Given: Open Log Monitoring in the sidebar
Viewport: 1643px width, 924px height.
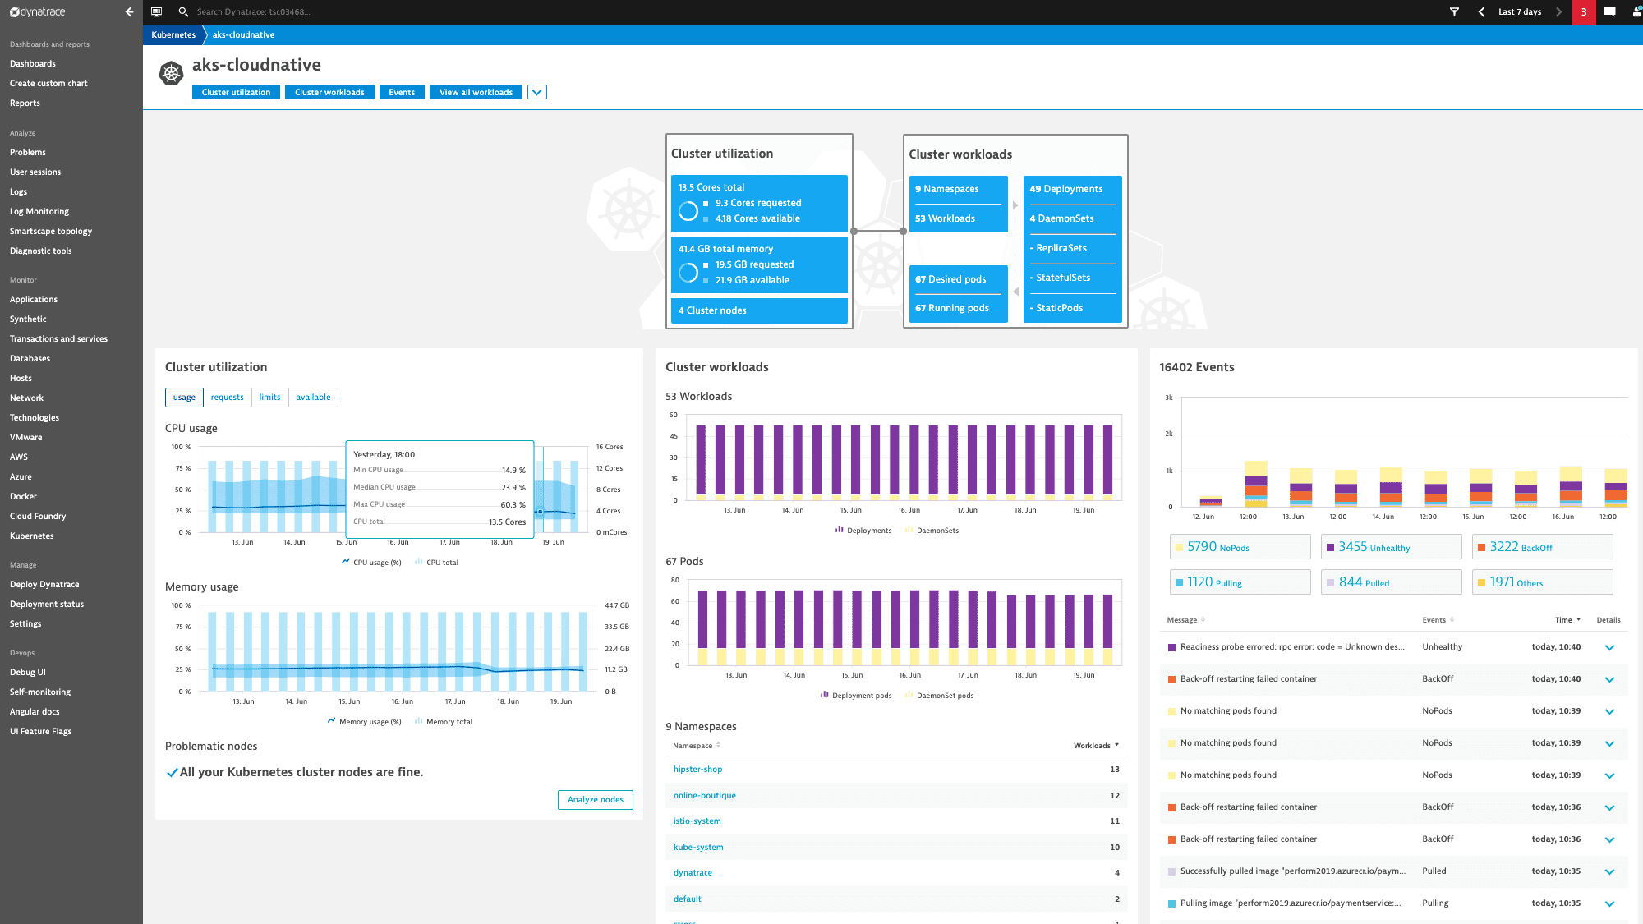Looking at the screenshot, I should 39,211.
